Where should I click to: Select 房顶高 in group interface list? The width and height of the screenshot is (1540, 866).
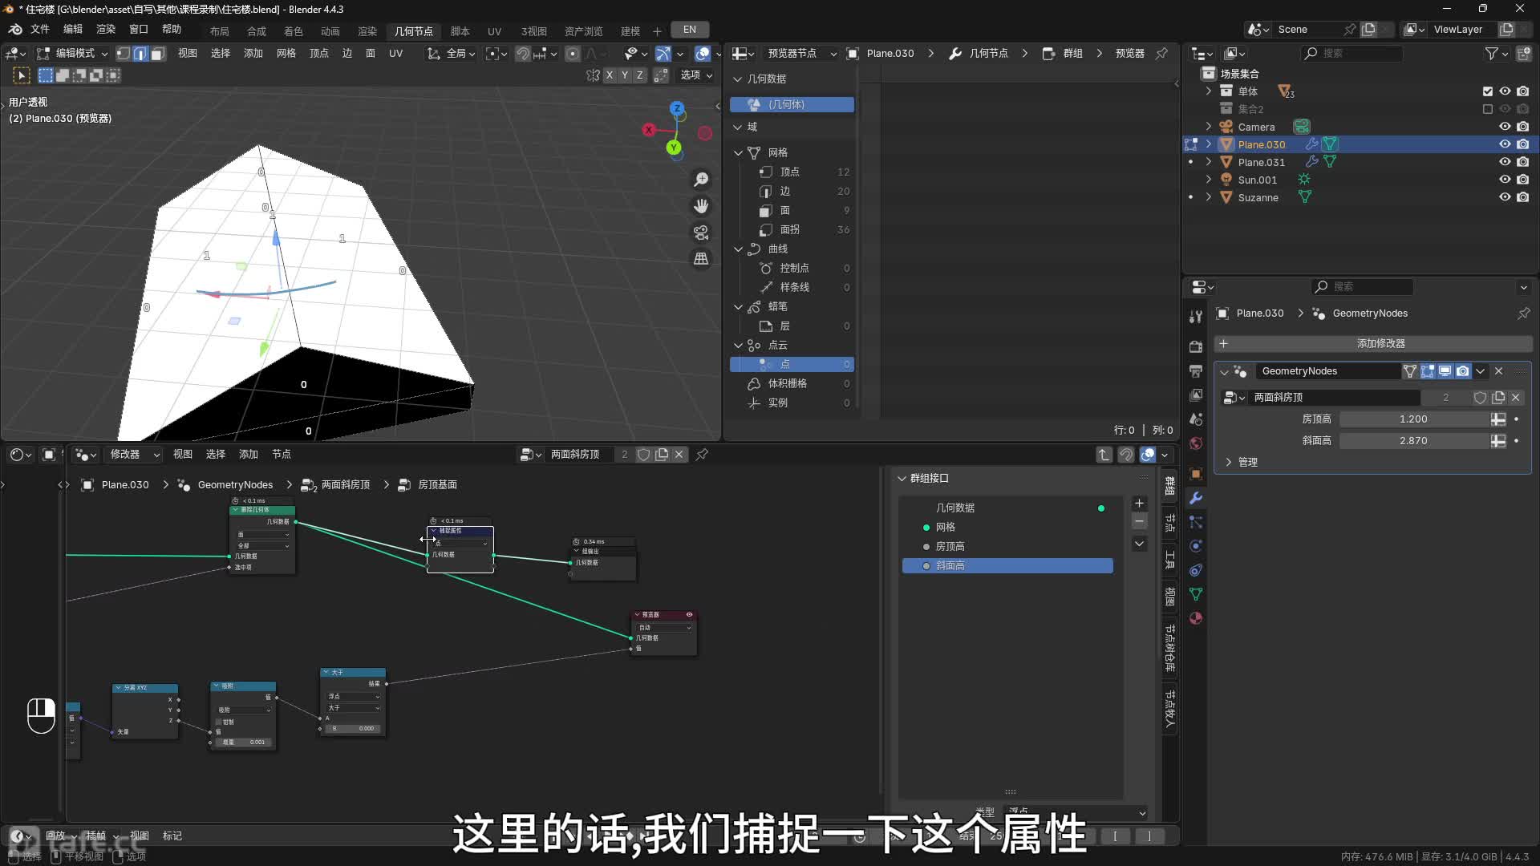[1007, 547]
